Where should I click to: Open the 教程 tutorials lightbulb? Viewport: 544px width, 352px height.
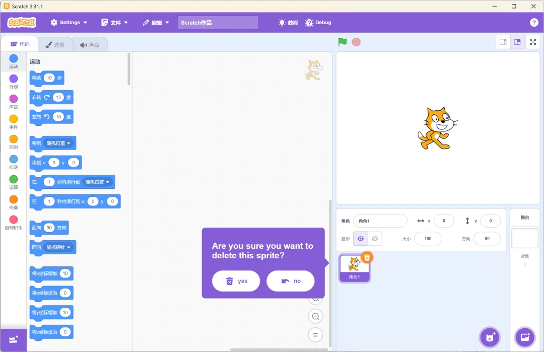pos(288,23)
